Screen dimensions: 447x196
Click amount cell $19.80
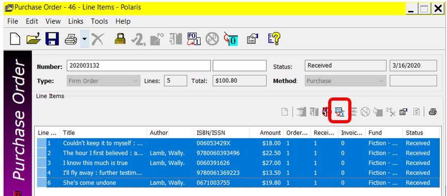click(271, 183)
